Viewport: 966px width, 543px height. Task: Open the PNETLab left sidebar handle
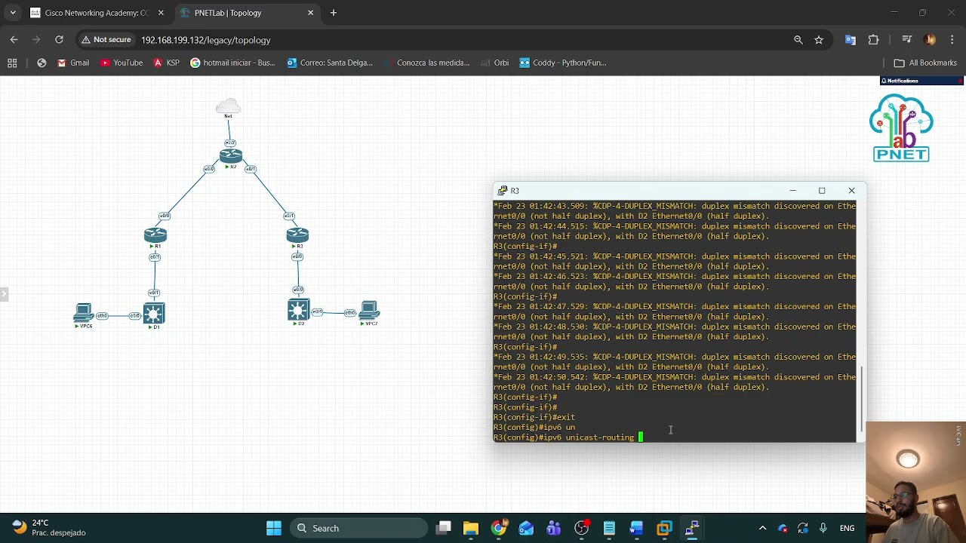(x=4, y=294)
